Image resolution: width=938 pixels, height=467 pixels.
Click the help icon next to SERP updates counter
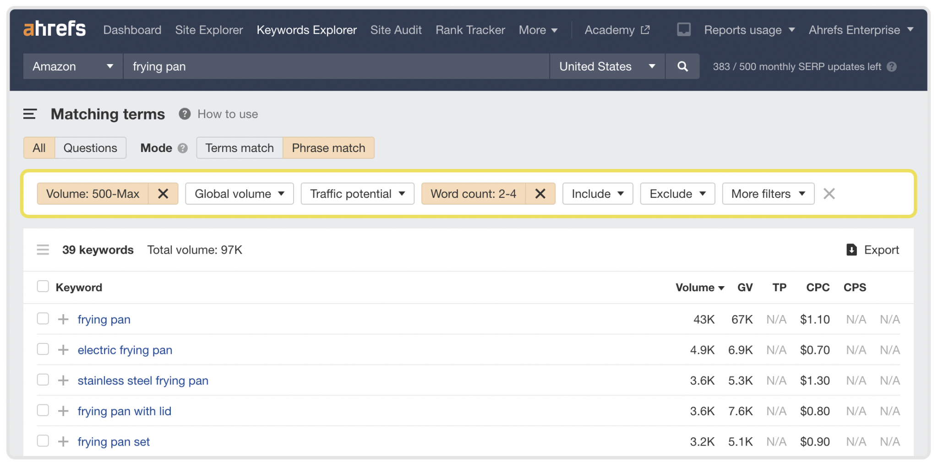click(x=892, y=66)
